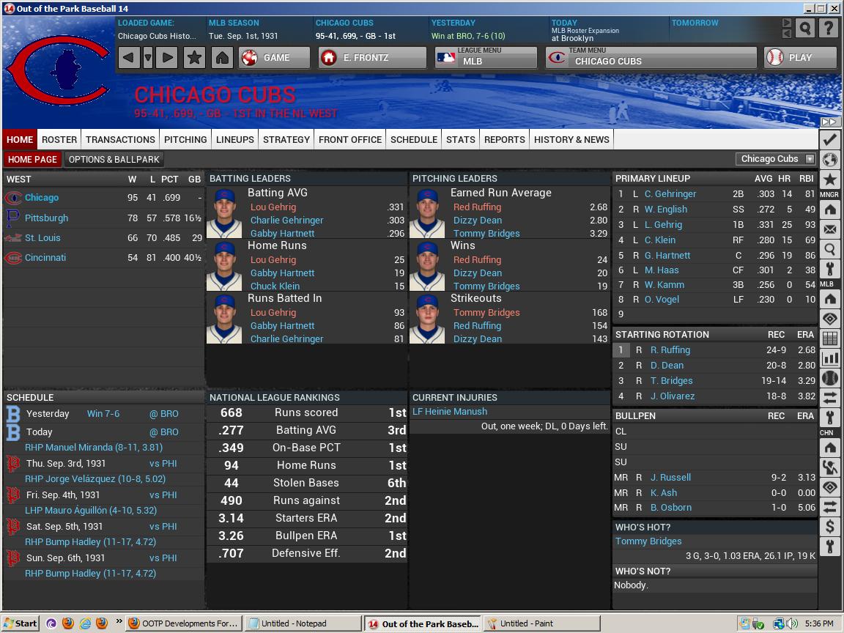Open the LEAGUE MENU labeled MLB

point(485,57)
